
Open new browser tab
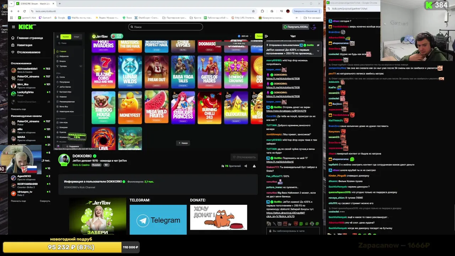(60, 4)
